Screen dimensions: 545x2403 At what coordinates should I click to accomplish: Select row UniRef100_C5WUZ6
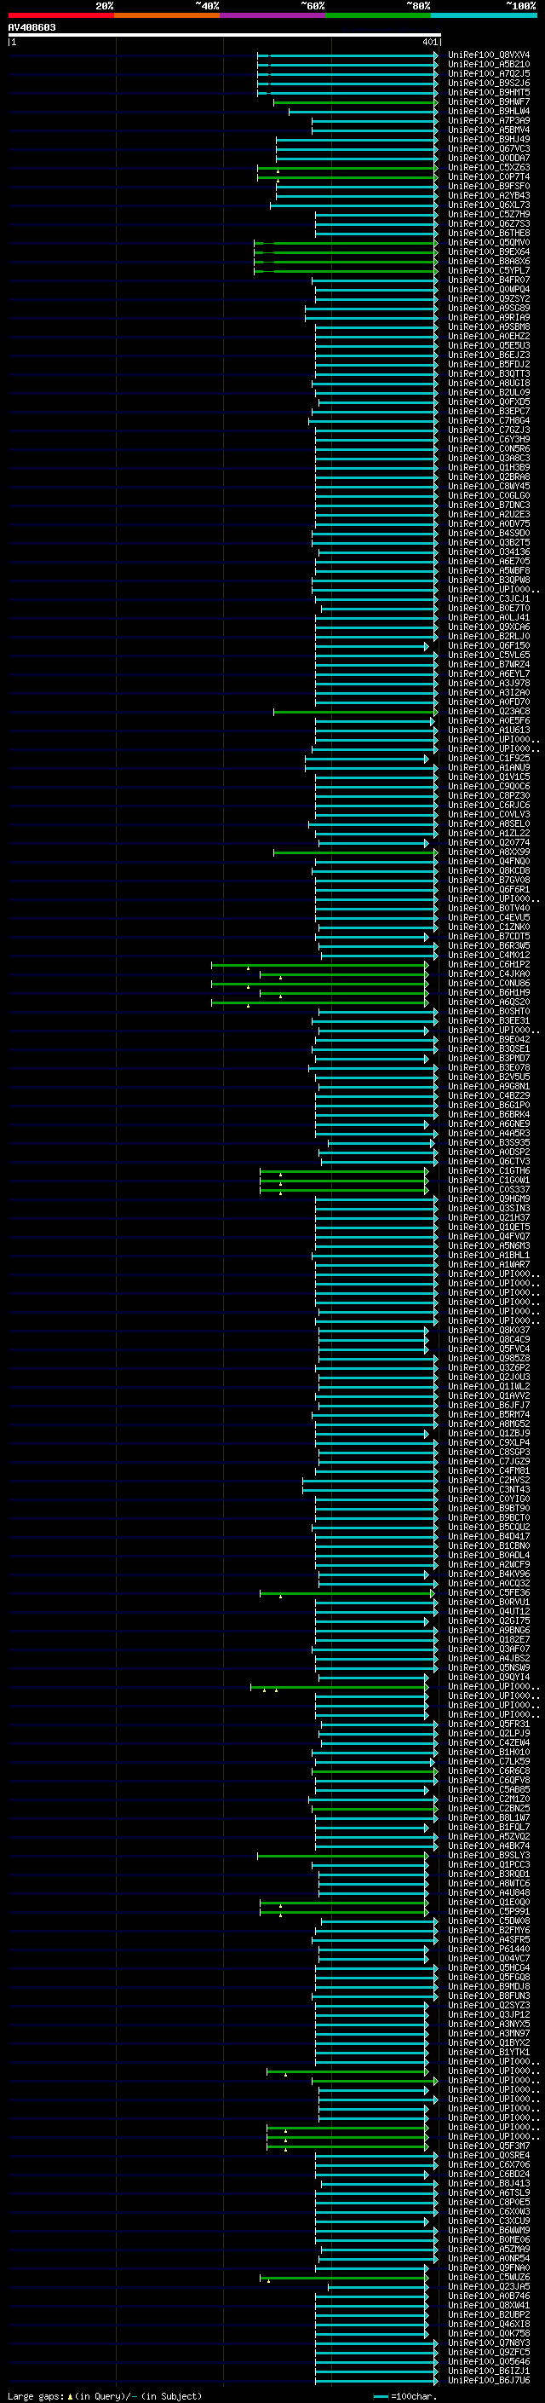point(488,2277)
